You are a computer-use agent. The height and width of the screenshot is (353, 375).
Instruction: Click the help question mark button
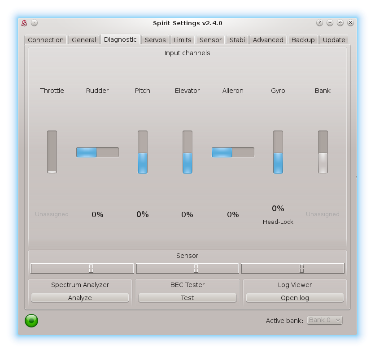(x=319, y=23)
